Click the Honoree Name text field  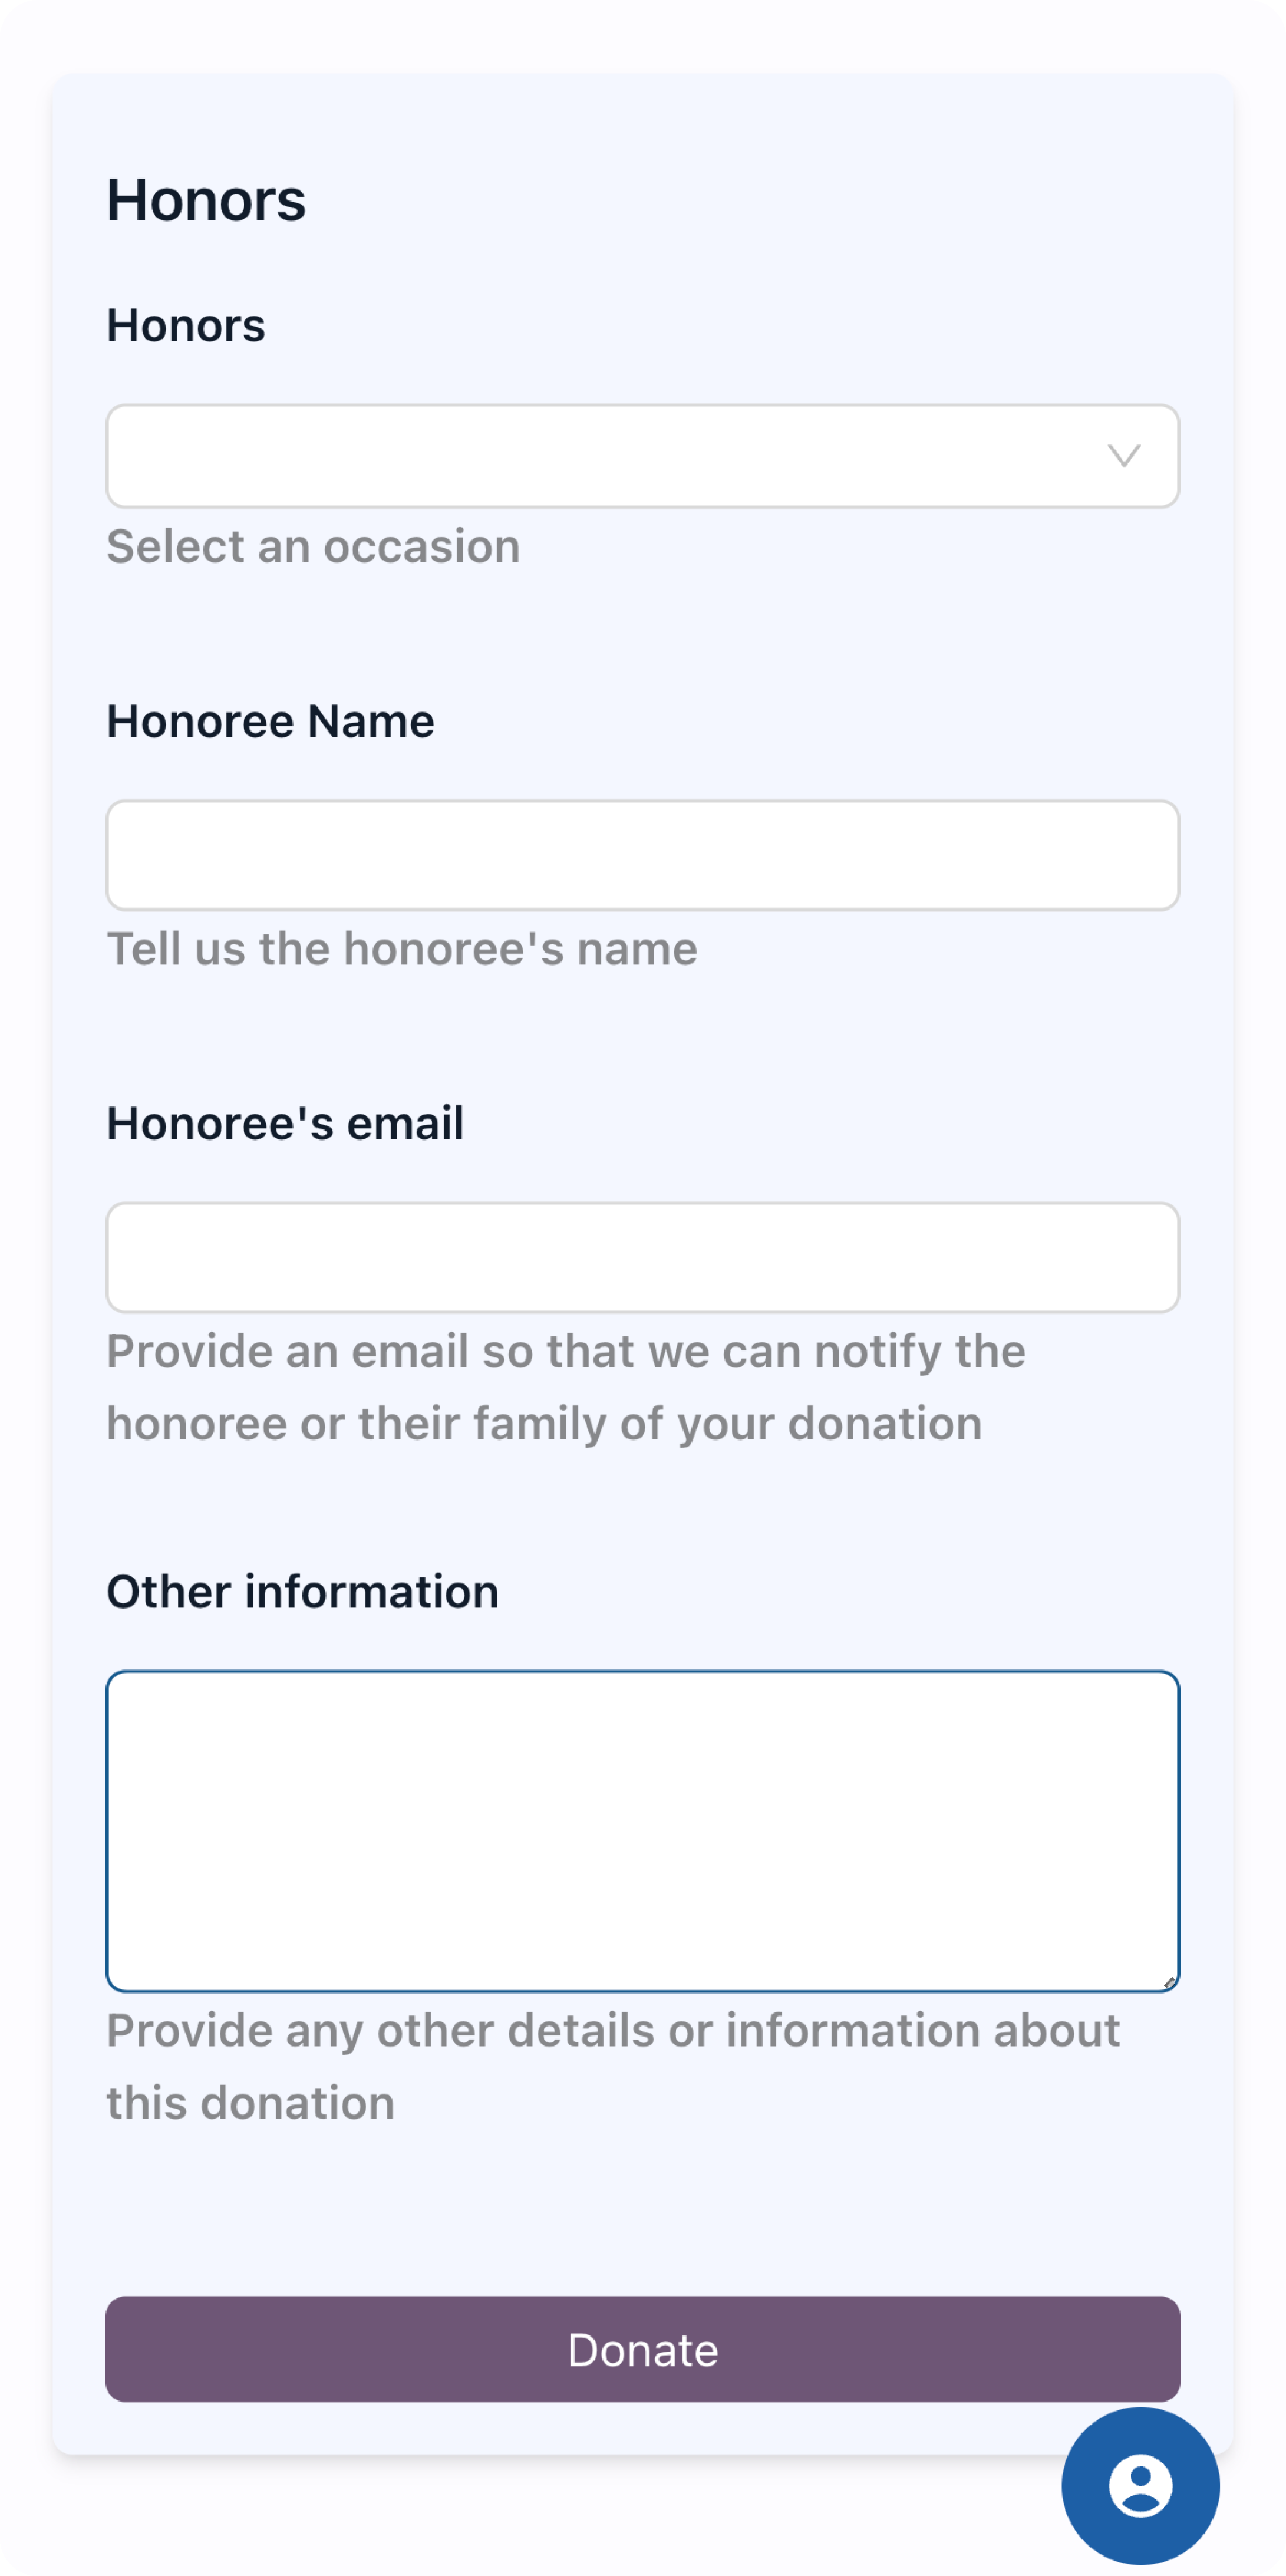[642, 855]
